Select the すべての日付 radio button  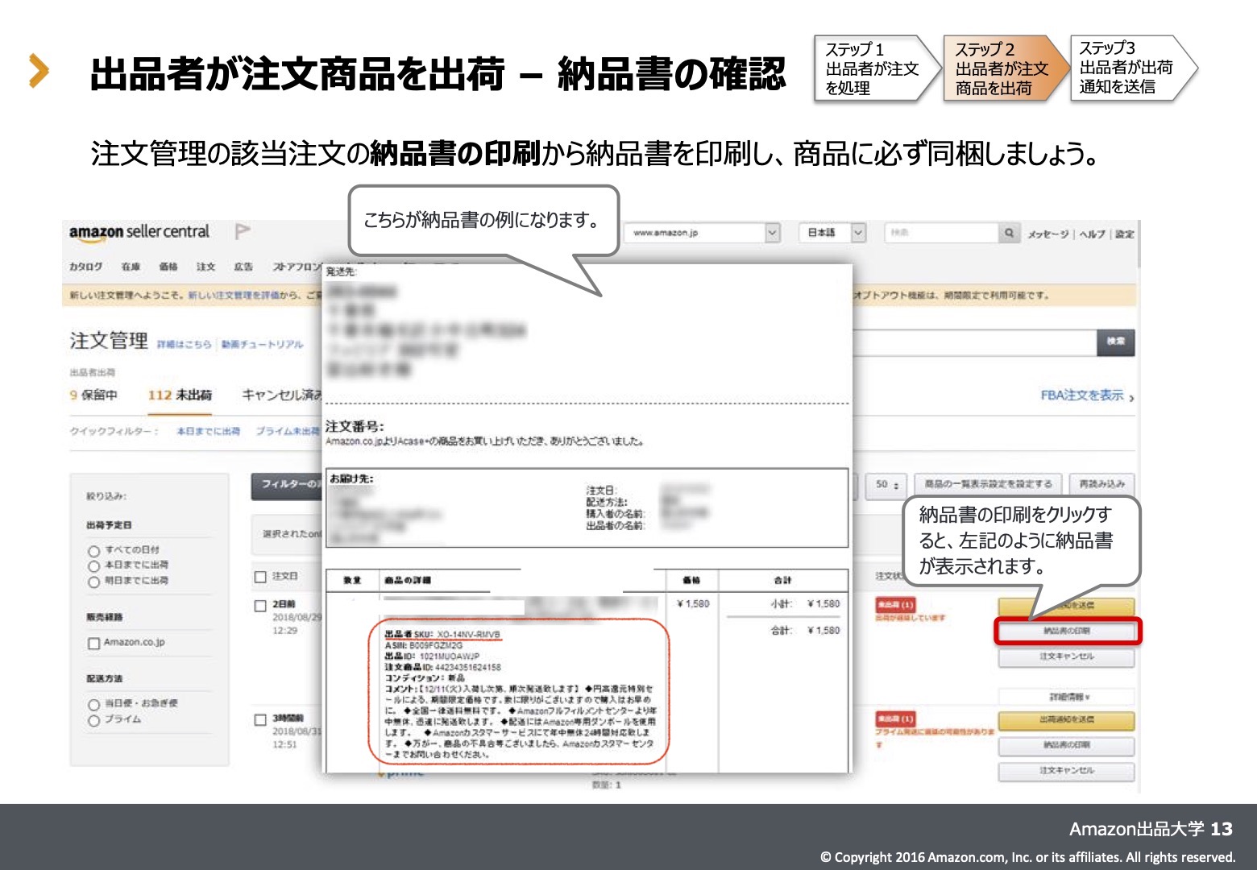tap(93, 551)
